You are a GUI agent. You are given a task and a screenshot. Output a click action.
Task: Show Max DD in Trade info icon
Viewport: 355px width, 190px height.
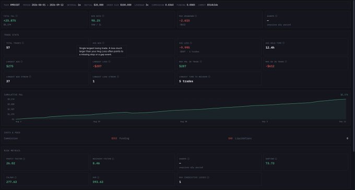(286, 62)
